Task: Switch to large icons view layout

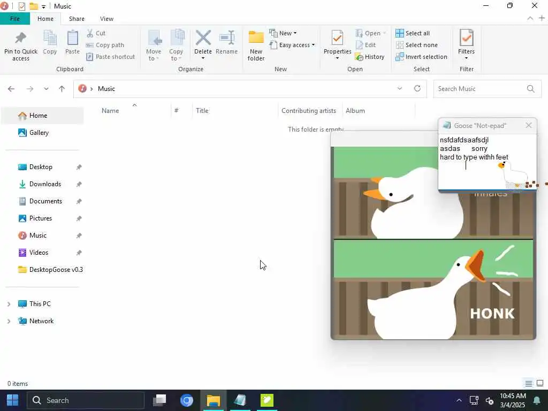Action: [x=540, y=383]
